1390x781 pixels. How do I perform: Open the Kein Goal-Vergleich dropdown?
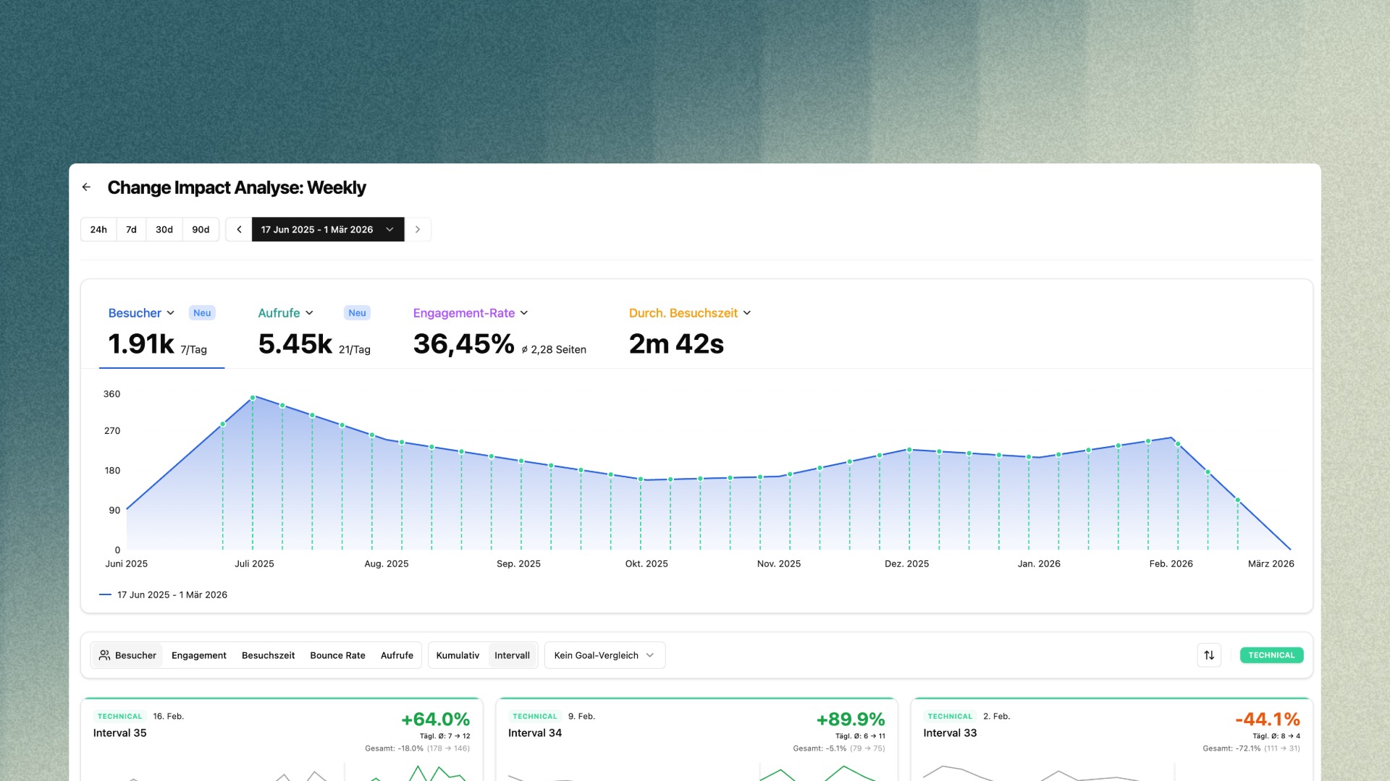click(604, 655)
